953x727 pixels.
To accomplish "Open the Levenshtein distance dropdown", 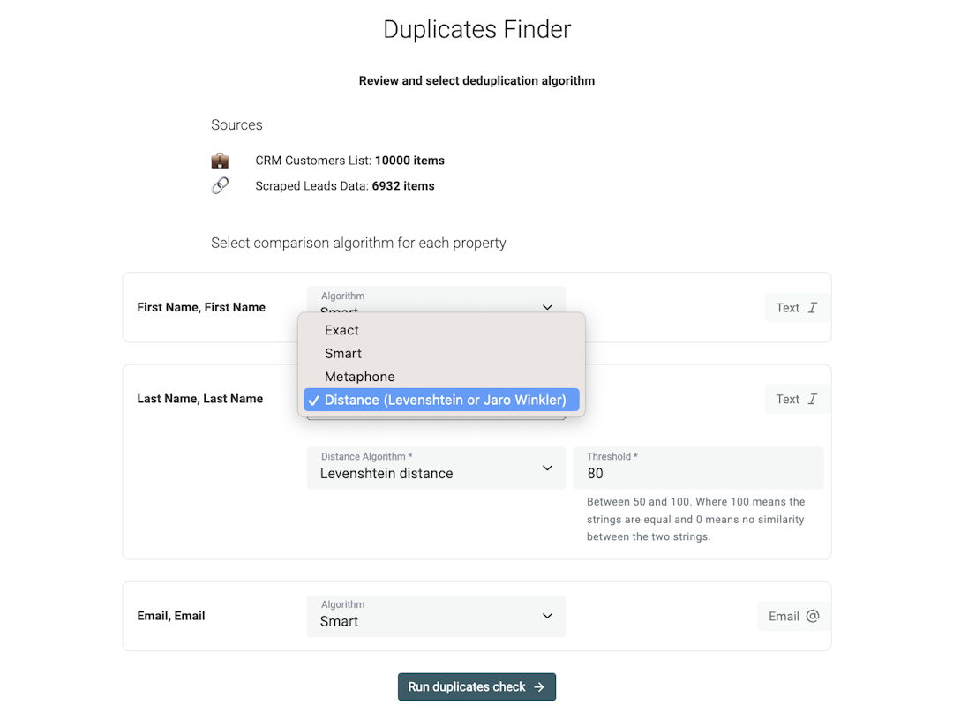I will 436,468.
